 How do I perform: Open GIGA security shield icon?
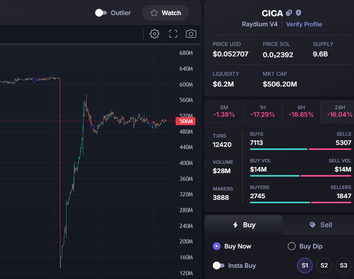pos(298,13)
